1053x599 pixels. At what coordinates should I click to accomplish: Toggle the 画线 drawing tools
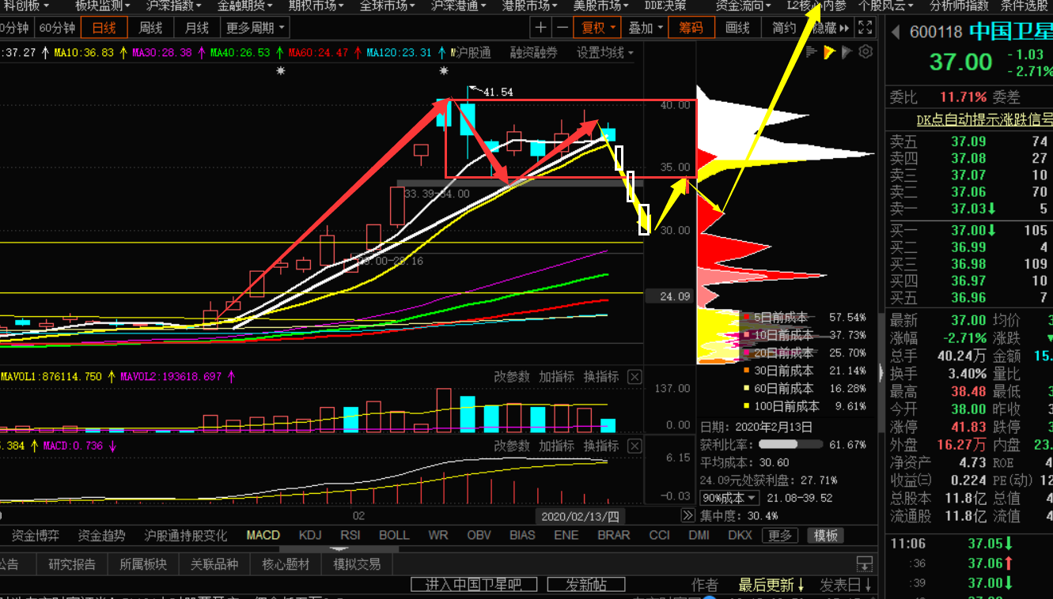click(x=737, y=28)
